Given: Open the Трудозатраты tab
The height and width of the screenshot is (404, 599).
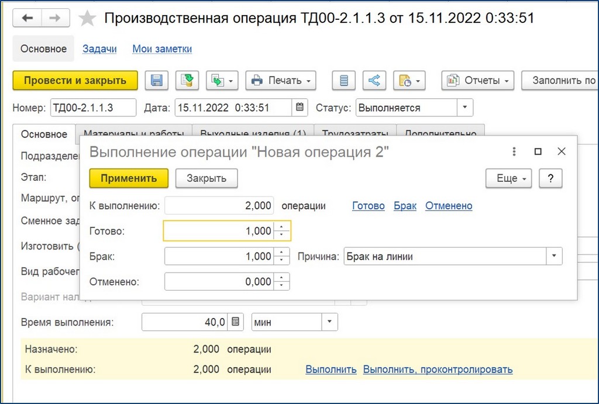Looking at the screenshot, I should (x=355, y=130).
